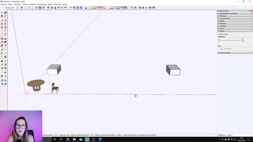Screen dimensions: 253x142
Task: Click the fog color swatch
Action: (243, 49)
